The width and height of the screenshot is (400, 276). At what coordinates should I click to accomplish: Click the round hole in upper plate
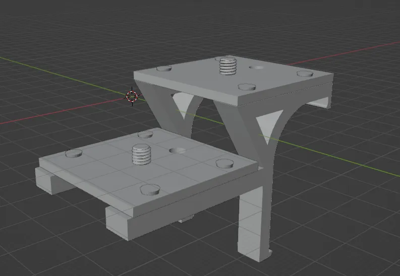[x=257, y=67]
